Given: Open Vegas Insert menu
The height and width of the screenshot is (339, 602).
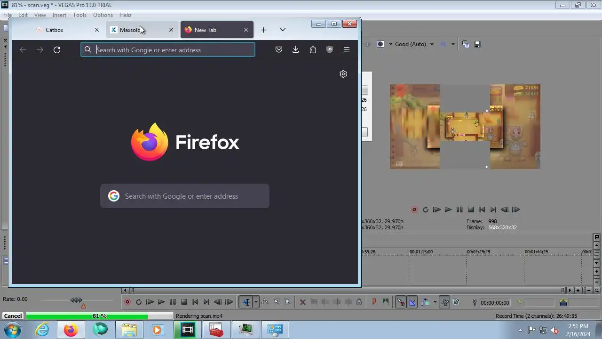Looking at the screenshot, I should click(59, 15).
